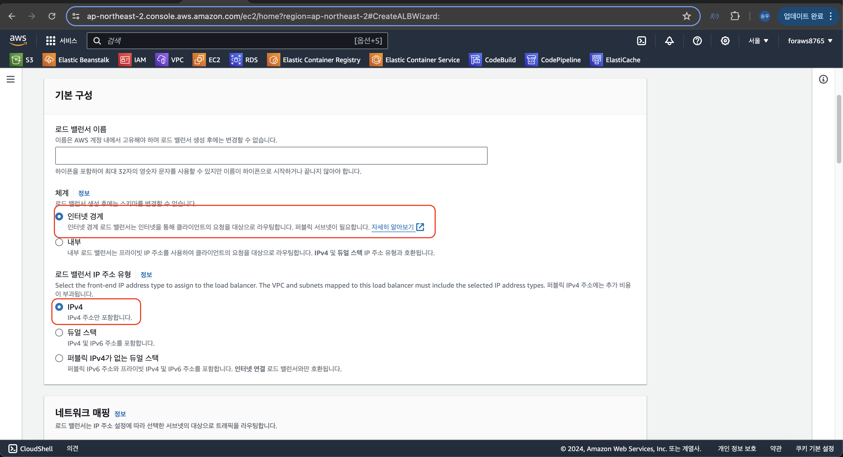Open the notifications bell icon

(x=669, y=41)
